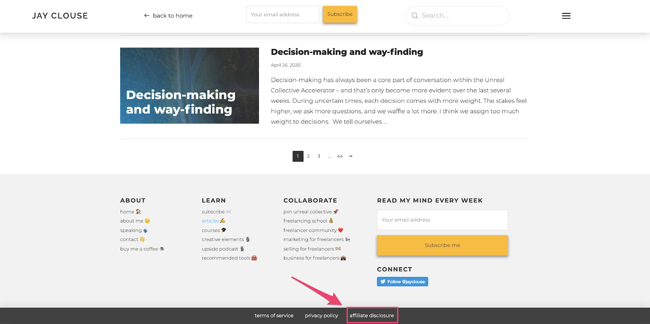
Task: Open join unreal collective link with rocket
Action: tap(311, 212)
